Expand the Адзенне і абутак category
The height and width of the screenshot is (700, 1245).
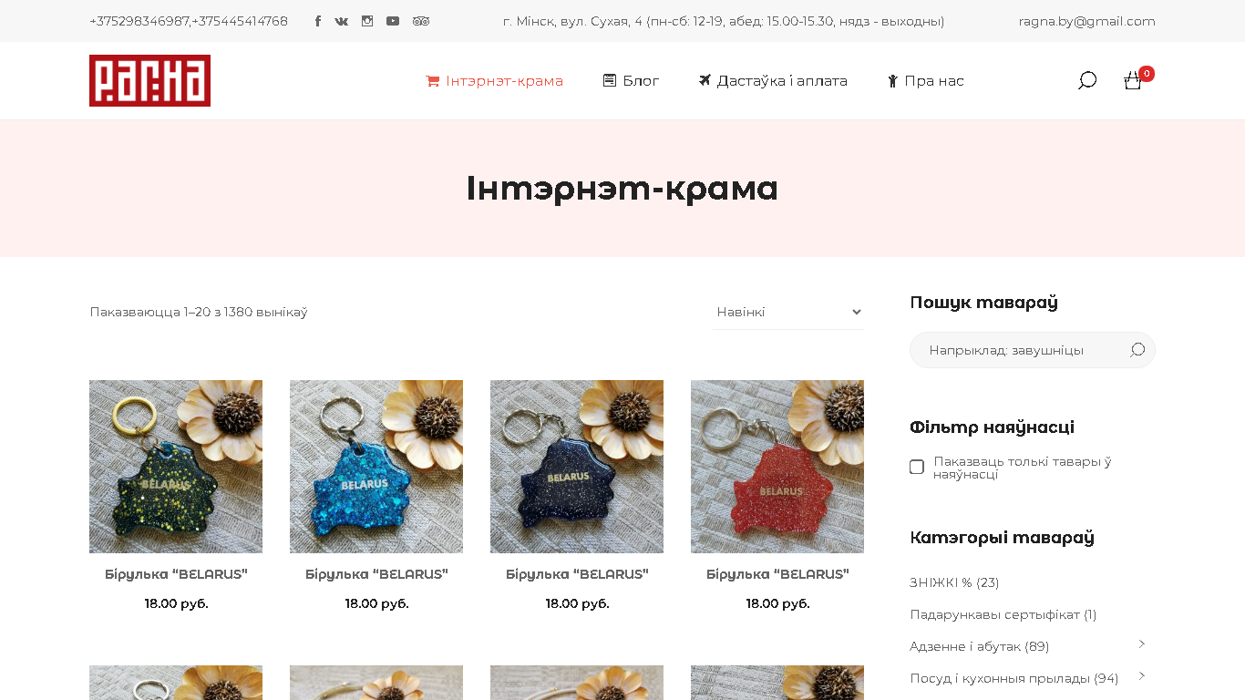click(x=1142, y=644)
